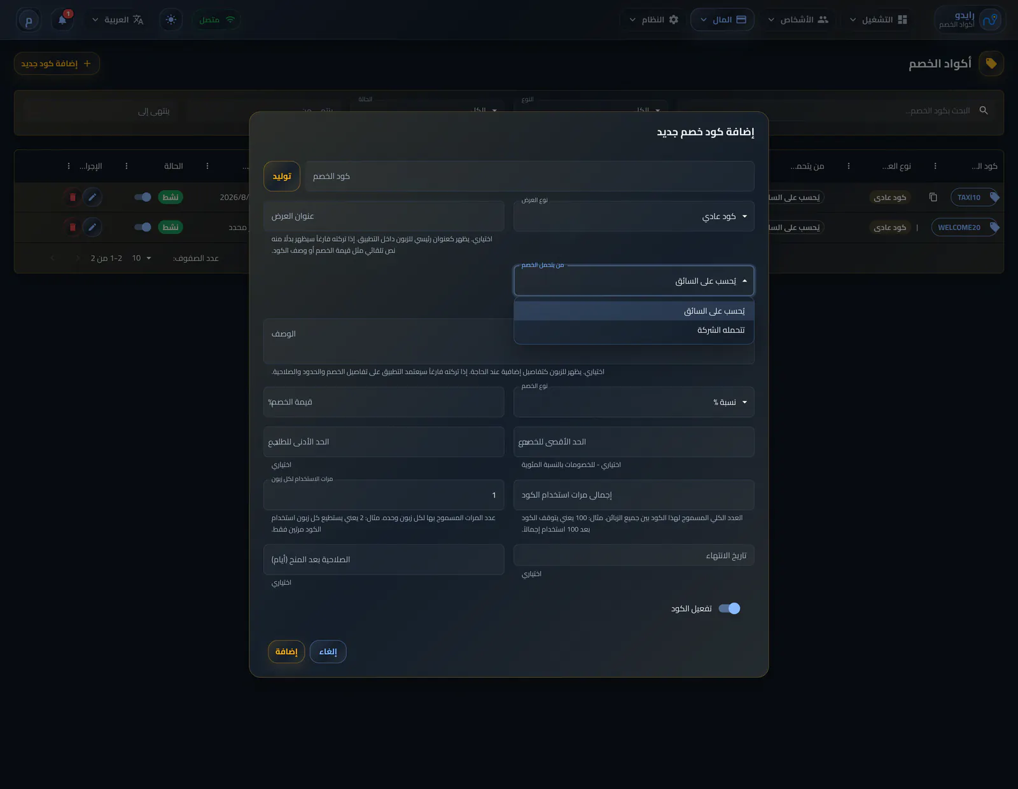Toggle active status switch for WELCOME20 row
This screenshot has height=789, width=1018.
coord(143,227)
